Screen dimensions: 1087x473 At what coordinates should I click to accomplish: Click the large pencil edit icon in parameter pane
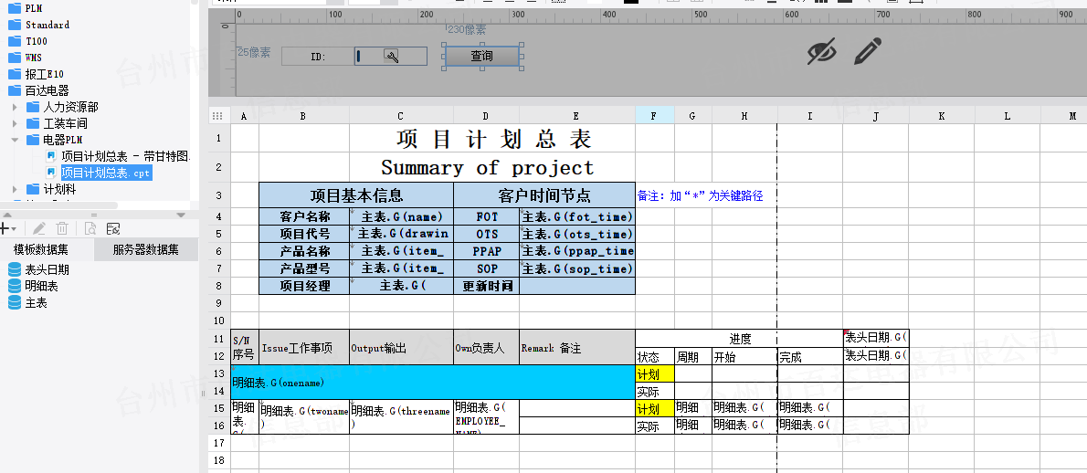click(x=867, y=52)
